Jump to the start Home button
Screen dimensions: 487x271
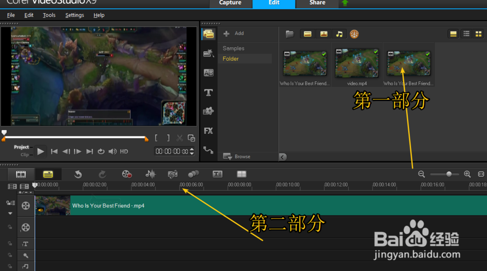coord(54,151)
